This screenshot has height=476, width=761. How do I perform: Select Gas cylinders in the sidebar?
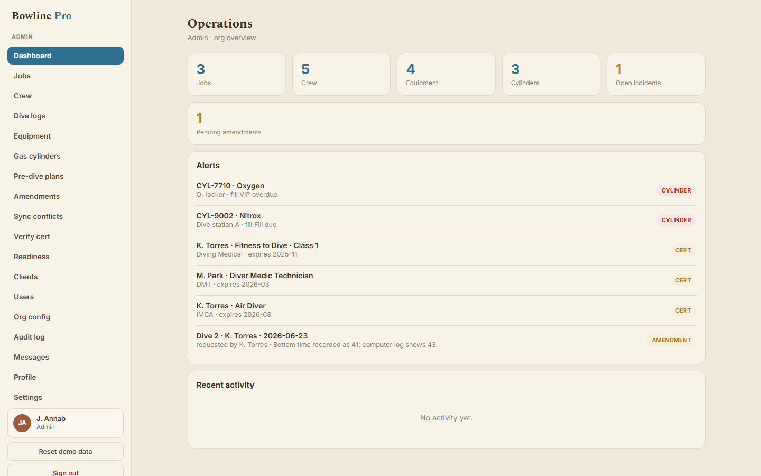tap(66, 156)
